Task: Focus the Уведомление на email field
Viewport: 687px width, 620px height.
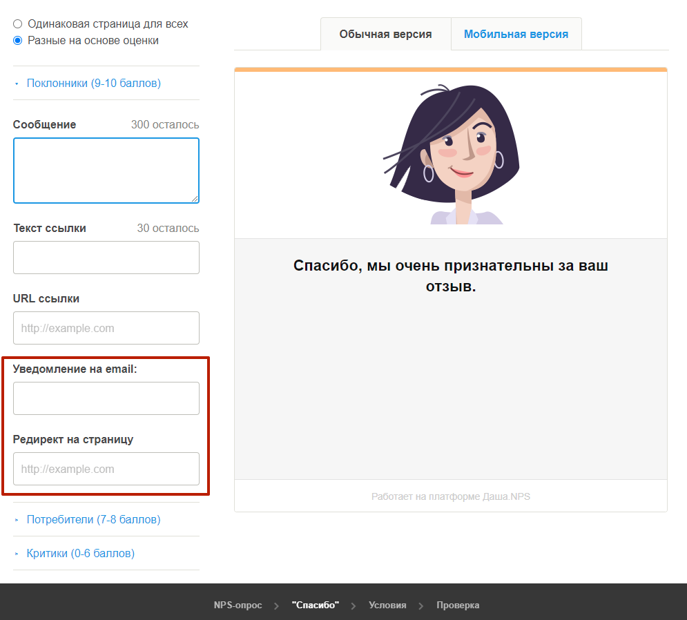Action: coord(106,398)
